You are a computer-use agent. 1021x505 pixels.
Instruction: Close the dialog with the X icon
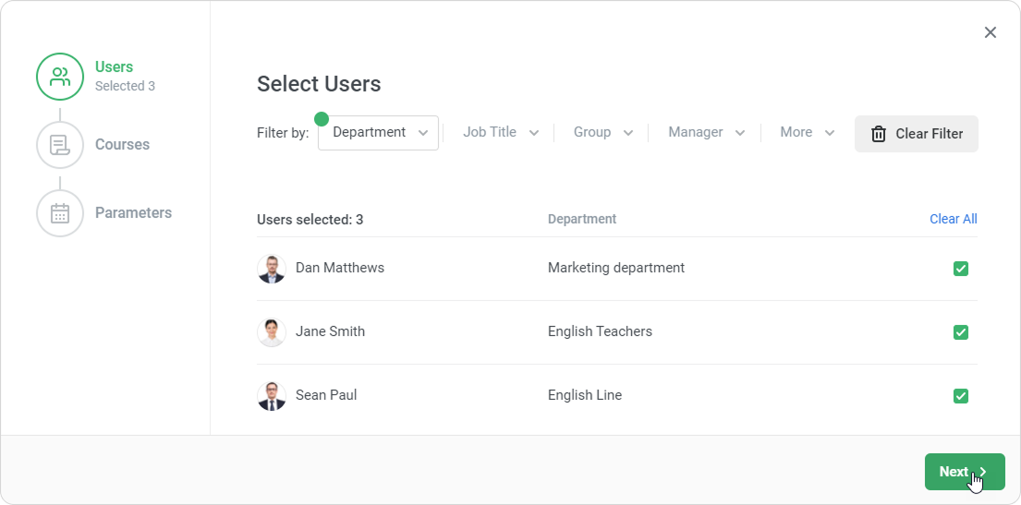click(991, 32)
